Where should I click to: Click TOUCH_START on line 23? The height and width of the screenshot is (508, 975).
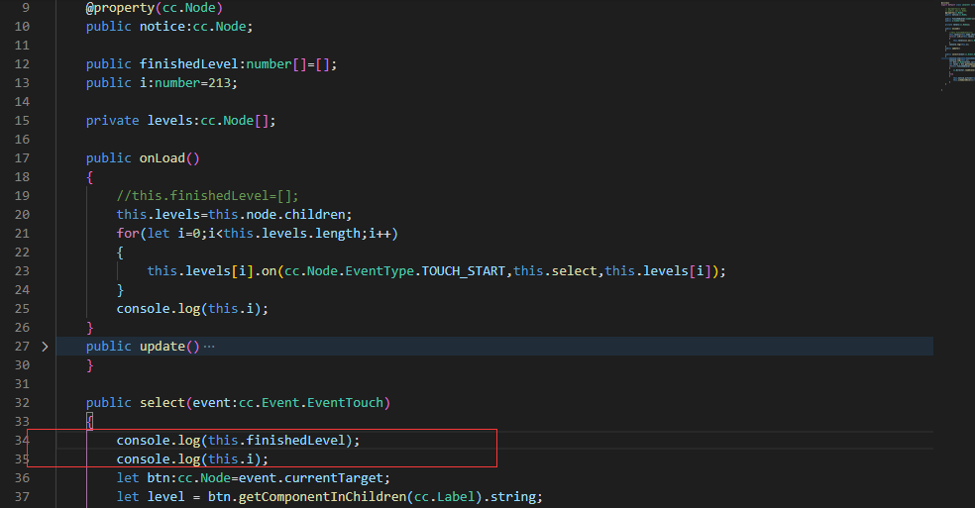464,271
